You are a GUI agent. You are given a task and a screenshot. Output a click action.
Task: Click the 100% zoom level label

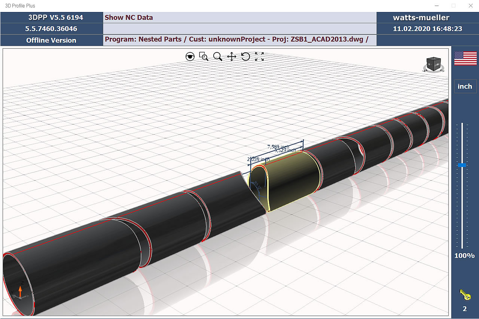tap(464, 256)
